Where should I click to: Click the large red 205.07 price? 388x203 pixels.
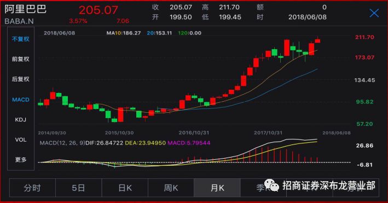[x=99, y=10]
